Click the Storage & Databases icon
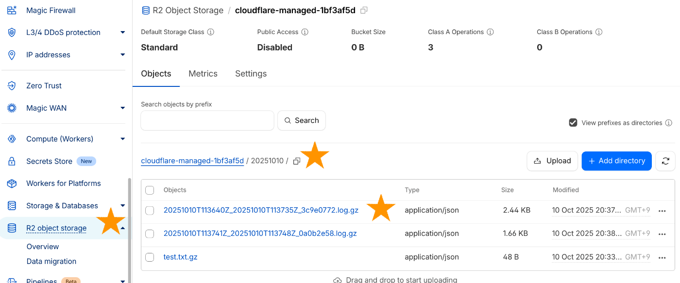The width and height of the screenshot is (680, 283). 12,206
